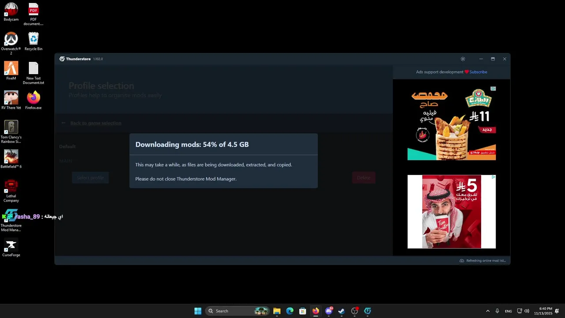Select the Lethal Company desktop icon

(11, 191)
